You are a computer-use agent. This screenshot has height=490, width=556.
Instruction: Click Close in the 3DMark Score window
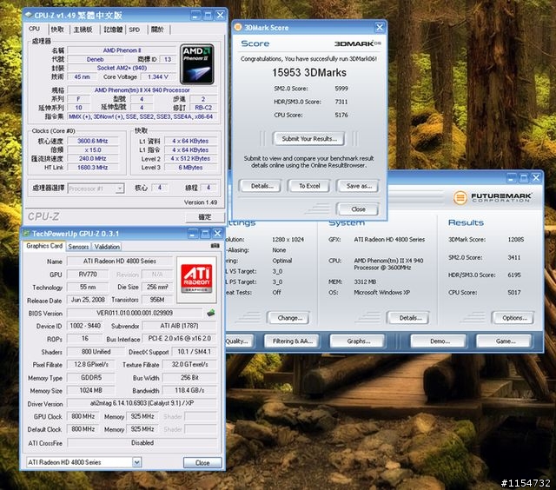(358, 209)
